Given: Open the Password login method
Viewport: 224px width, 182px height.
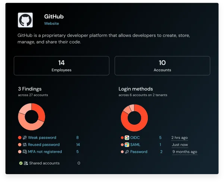Looking at the screenshot, I should click(x=139, y=152).
